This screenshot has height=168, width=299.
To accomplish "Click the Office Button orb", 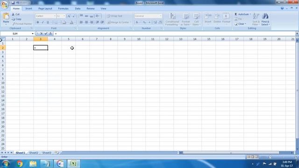I will 5,5.
